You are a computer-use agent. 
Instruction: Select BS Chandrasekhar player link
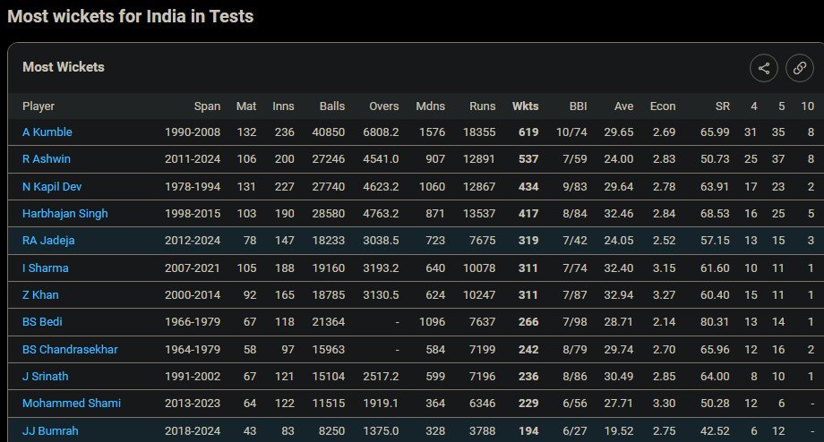(70, 350)
